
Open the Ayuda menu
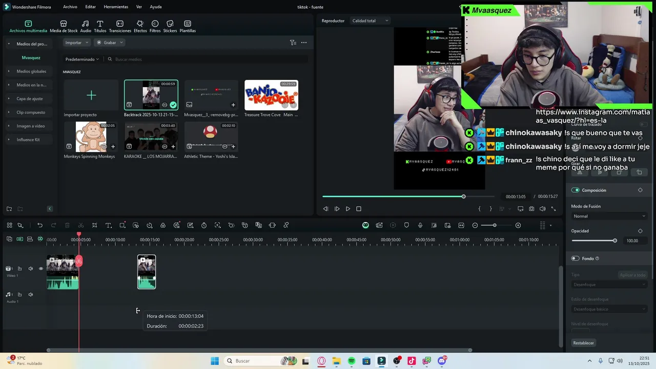(x=156, y=7)
